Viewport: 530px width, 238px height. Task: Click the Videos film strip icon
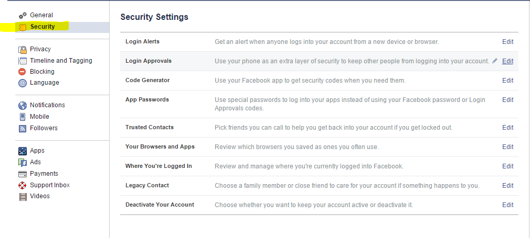[23, 197]
